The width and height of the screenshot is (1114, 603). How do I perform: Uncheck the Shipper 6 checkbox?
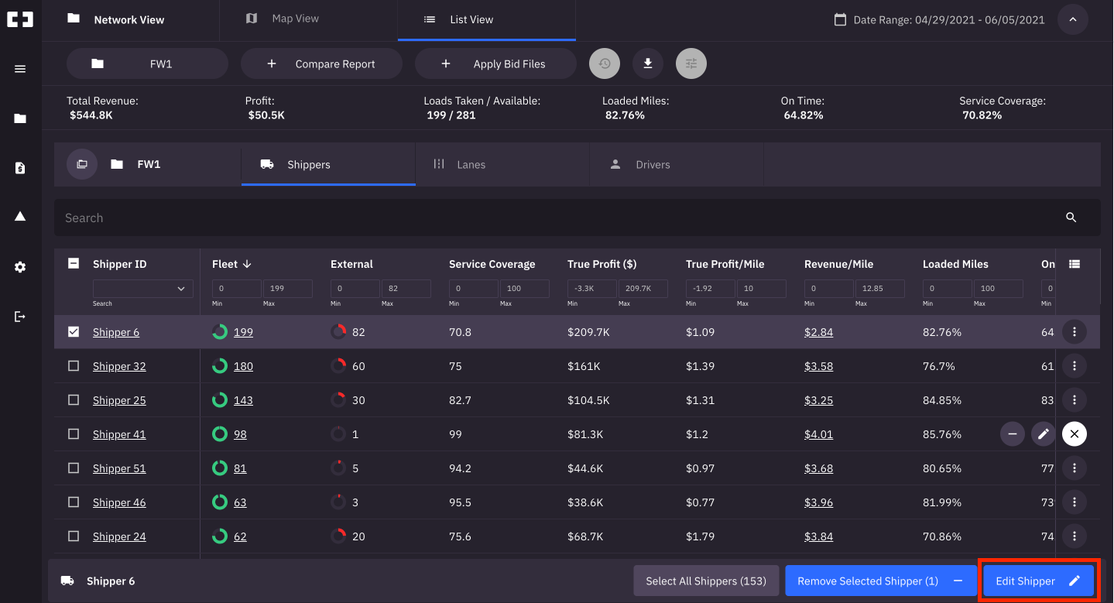click(x=74, y=332)
